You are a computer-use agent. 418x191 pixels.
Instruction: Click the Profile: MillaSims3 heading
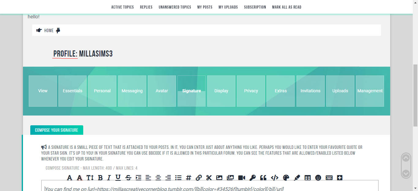click(83, 54)
